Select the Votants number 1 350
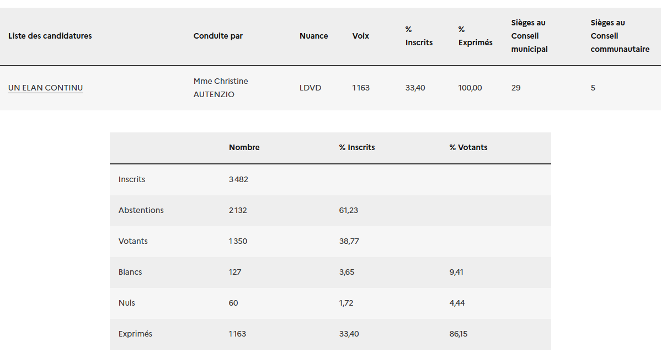 (x=238, y=241)
